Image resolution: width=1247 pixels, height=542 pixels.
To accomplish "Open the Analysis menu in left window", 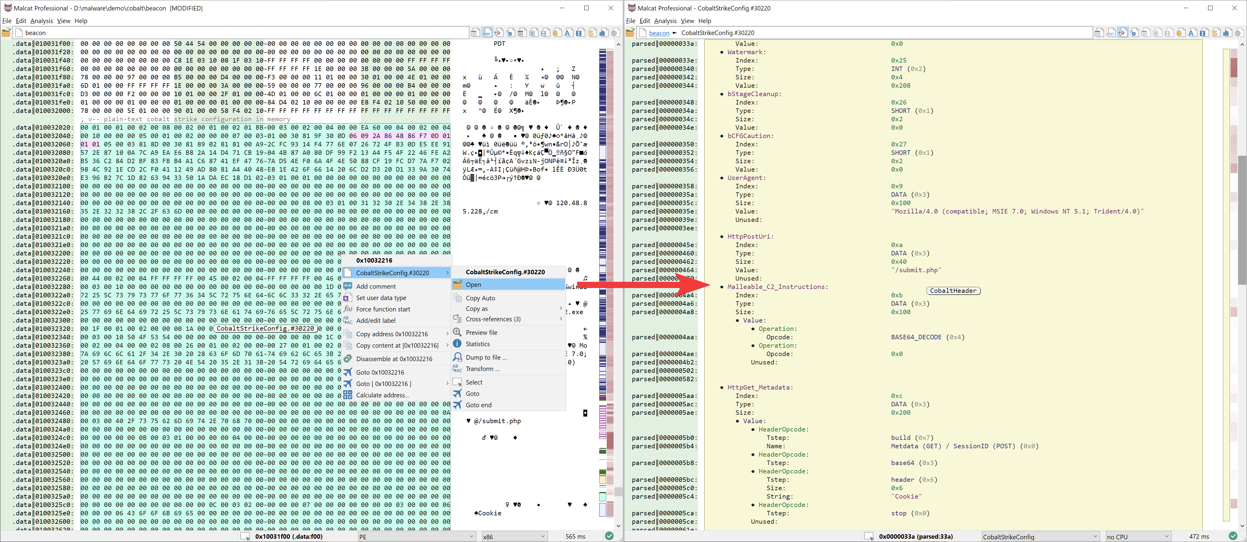I will (42, 21).
